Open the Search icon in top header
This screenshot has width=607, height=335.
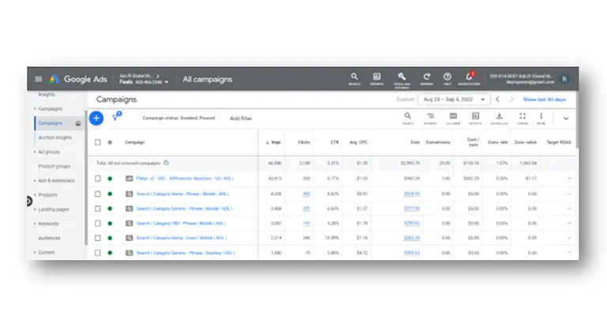click(354, 78)
